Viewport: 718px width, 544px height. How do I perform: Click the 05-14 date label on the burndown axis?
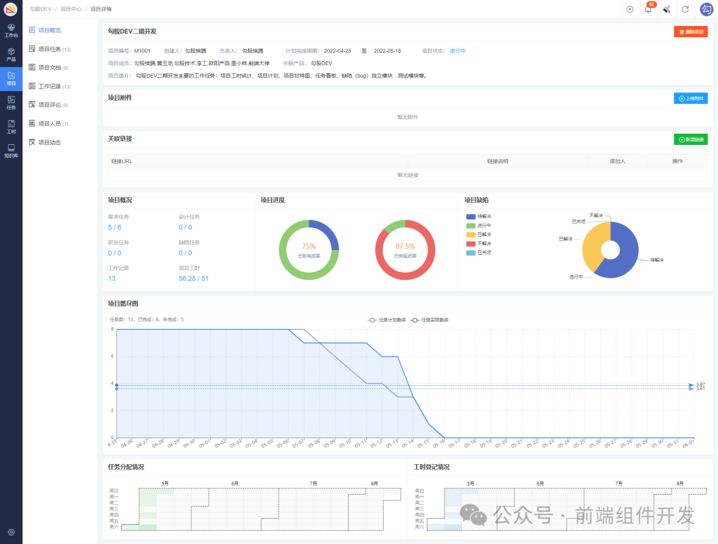pyautogui.click(x=408, y=444)
